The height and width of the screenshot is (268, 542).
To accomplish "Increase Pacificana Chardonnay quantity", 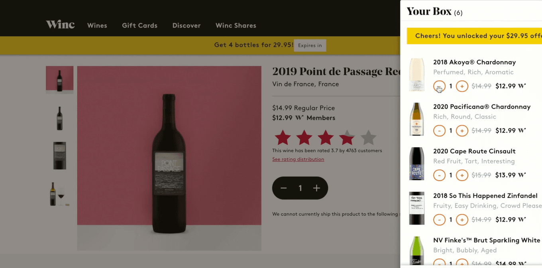I will 462,131.
